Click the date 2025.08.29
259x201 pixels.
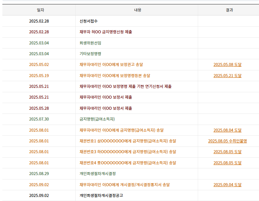point(39,174)
